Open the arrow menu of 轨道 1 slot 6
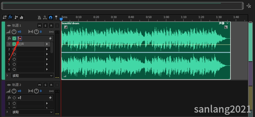The height and width of the screenshot is (117, 255). tap(47, 69)
